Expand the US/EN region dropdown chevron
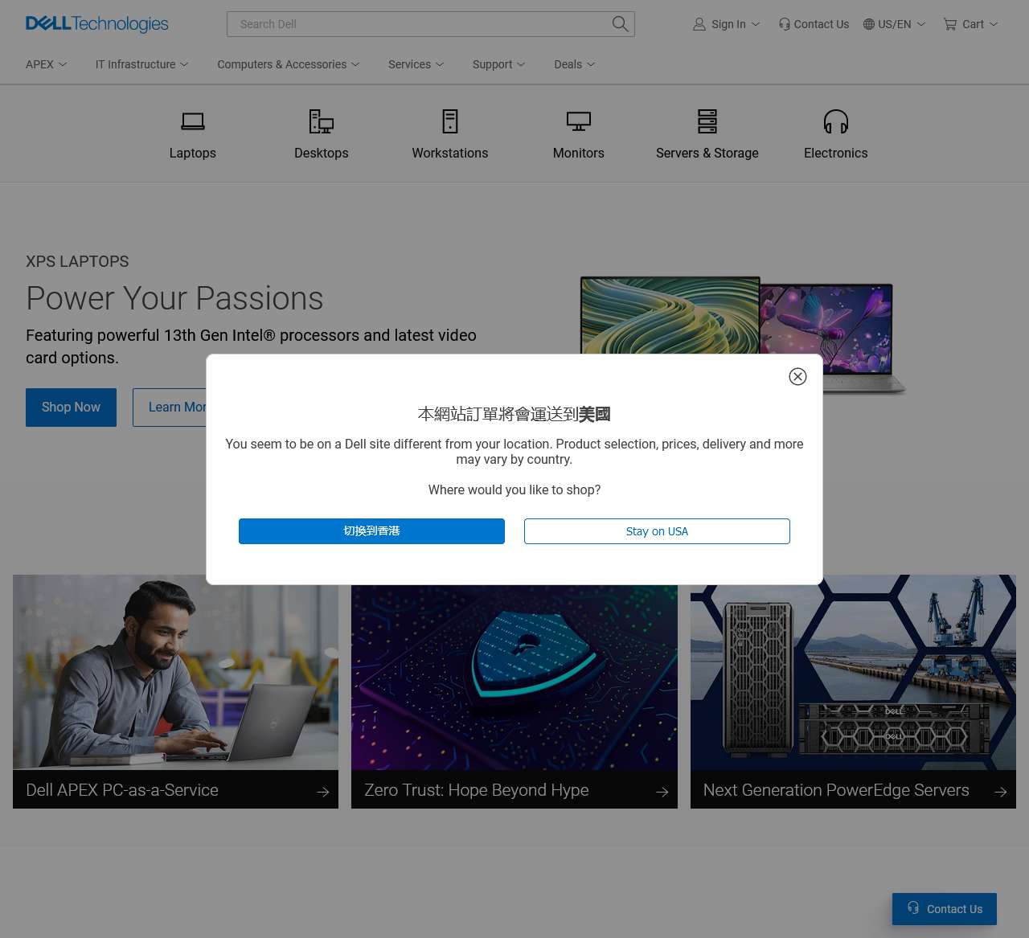 click(921, 24)
